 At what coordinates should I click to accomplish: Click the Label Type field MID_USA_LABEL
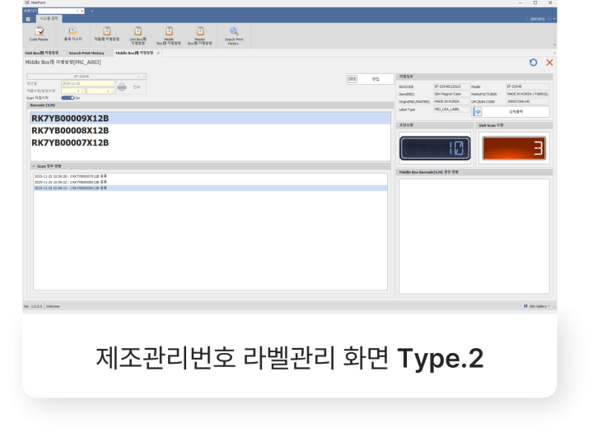pos(451,109)
